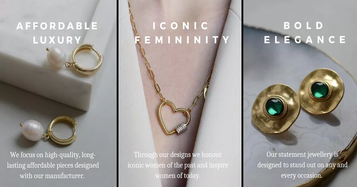
Task: Click the word LUXURY in the left panel
Action: click(x=57, y=40)
